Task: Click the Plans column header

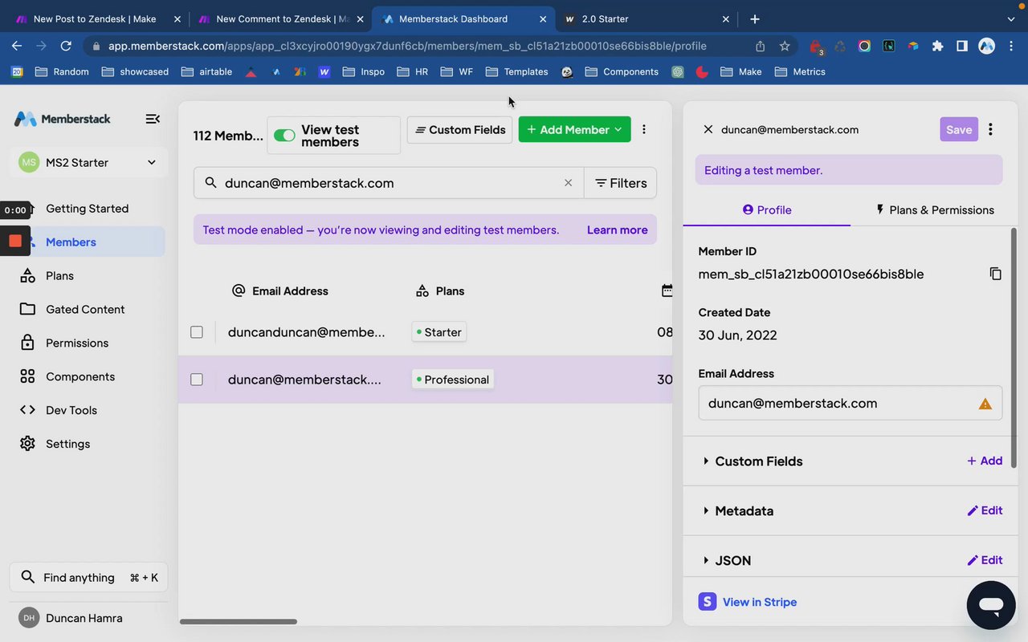Action: (440, 291)
